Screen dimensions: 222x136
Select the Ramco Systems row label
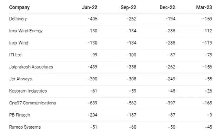click(25, 127)
